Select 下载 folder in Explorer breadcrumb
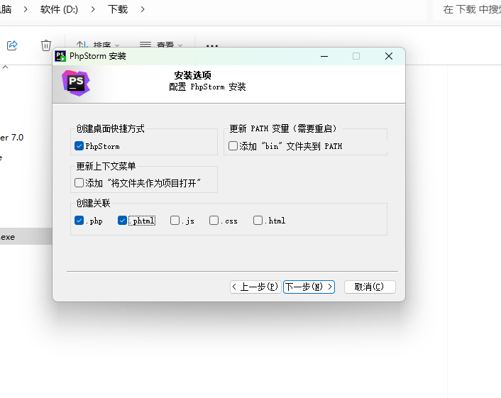 coord(118,10)
